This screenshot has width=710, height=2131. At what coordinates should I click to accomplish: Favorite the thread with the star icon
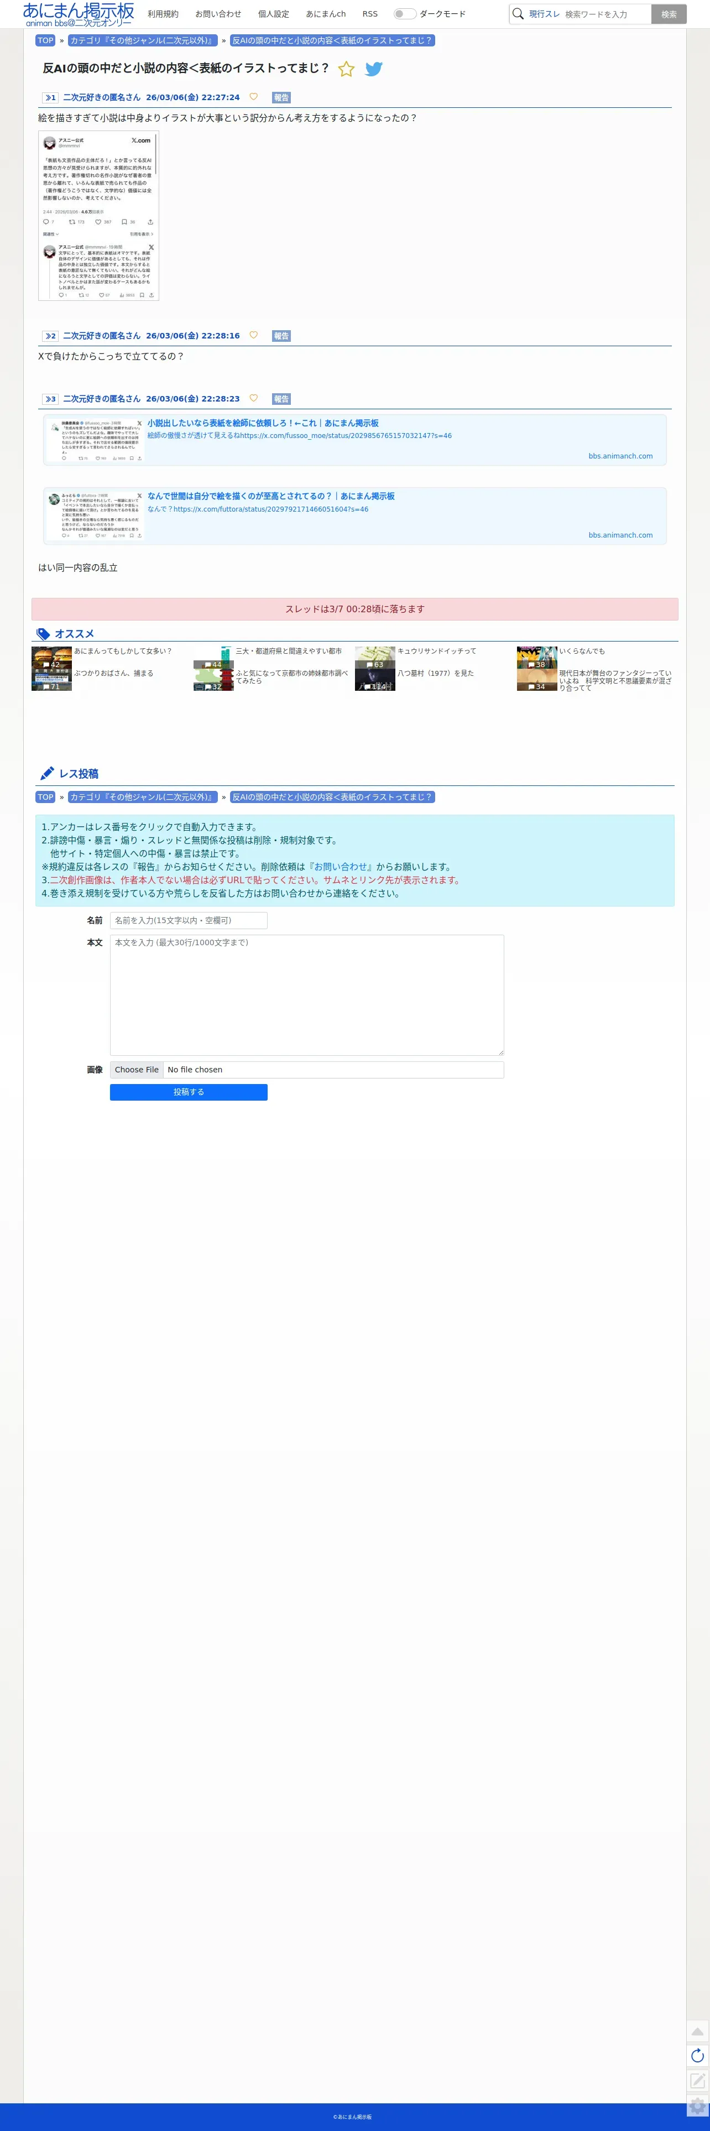coord(347,70)
